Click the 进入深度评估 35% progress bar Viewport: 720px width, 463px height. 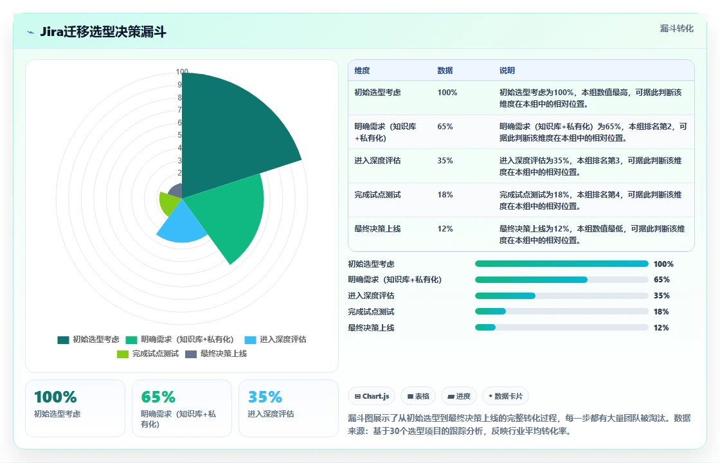(x=562, y=296)
